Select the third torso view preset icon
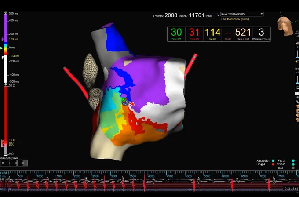 pos(298,115)
